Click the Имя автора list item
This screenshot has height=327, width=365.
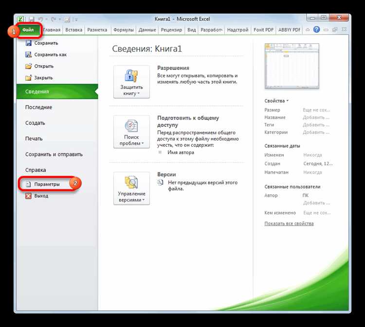click(181, 153)
